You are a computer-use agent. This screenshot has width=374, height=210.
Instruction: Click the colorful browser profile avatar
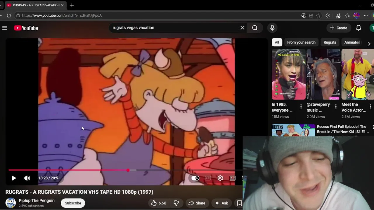click(356, 15)
